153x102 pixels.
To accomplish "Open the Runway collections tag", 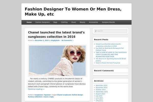I will [x=35, y=97].
